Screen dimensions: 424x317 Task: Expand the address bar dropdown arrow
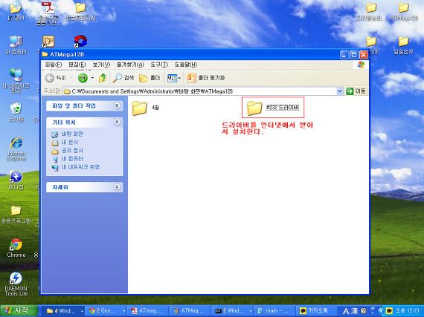point(340,91)
